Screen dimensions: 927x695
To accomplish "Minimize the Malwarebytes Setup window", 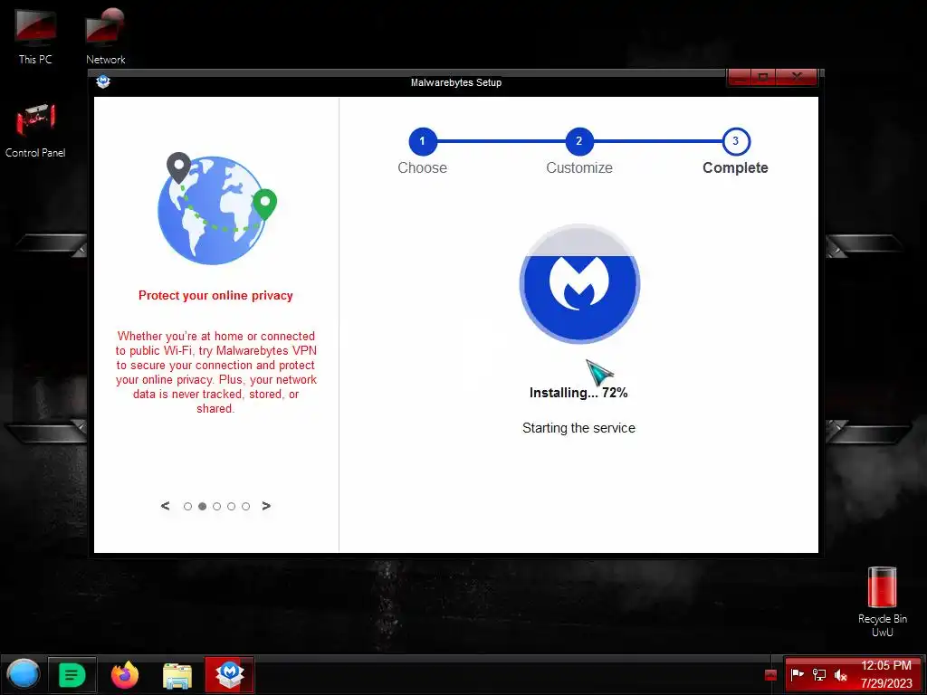I will pos(739,77).
